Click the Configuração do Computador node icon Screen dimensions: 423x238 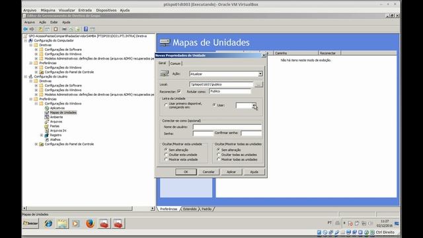pyautogui.click(x=31, y=40)
